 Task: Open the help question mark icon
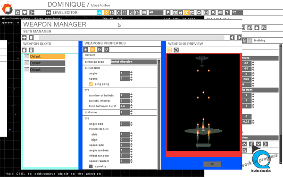pos(227,13)
